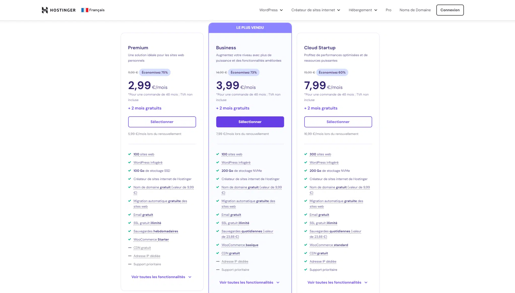
Task: Click Business '200 Go de stockage NVMe' text
Action: click(x=242, y=171)
